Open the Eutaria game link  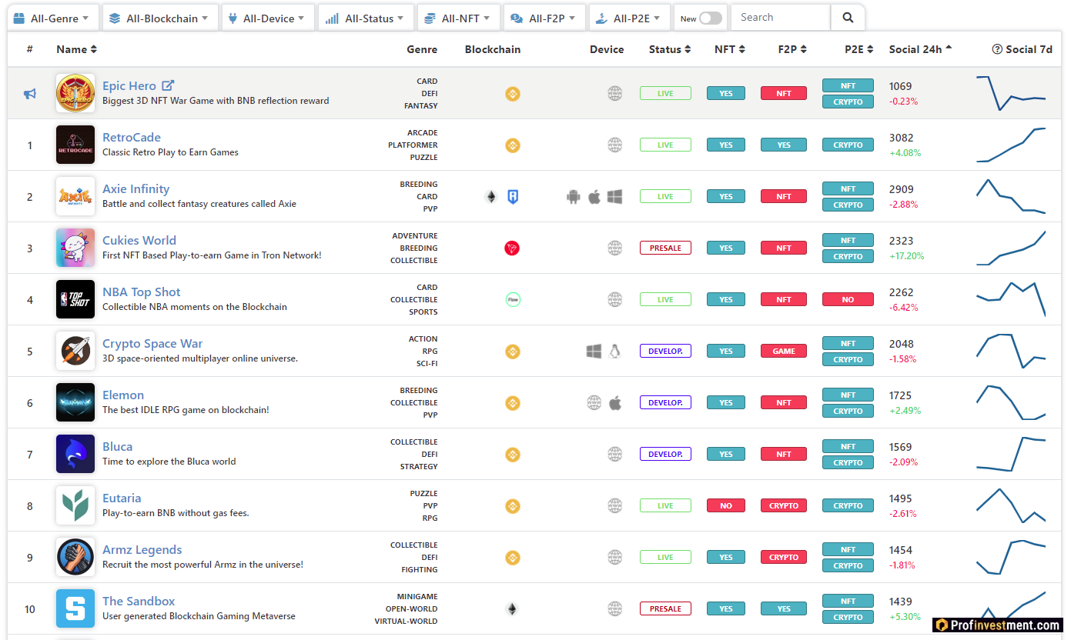pyautogui.click(x=122, y=498)
